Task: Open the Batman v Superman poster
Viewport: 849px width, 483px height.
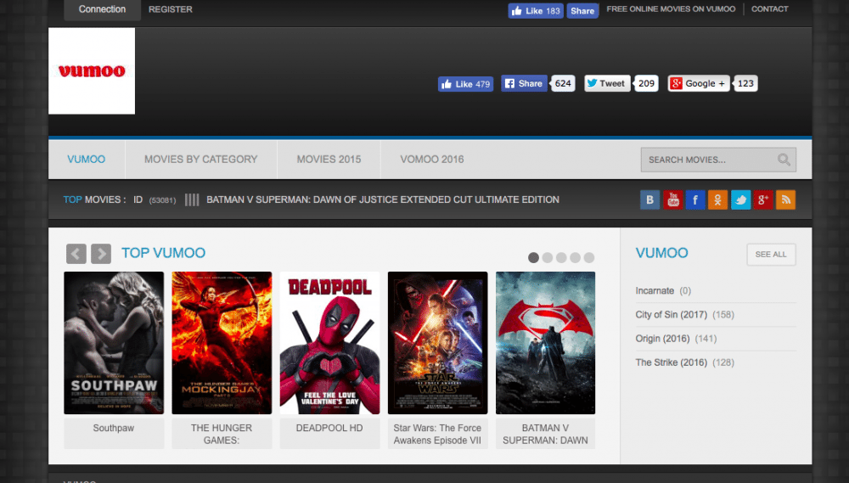Action: [x=545, y=343]
